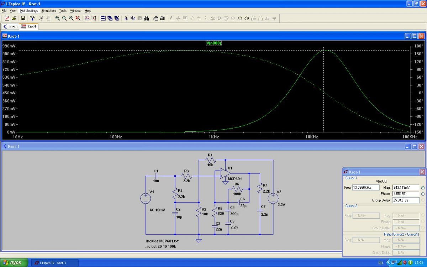Open the Windows Start button

[x=13, y=263]
